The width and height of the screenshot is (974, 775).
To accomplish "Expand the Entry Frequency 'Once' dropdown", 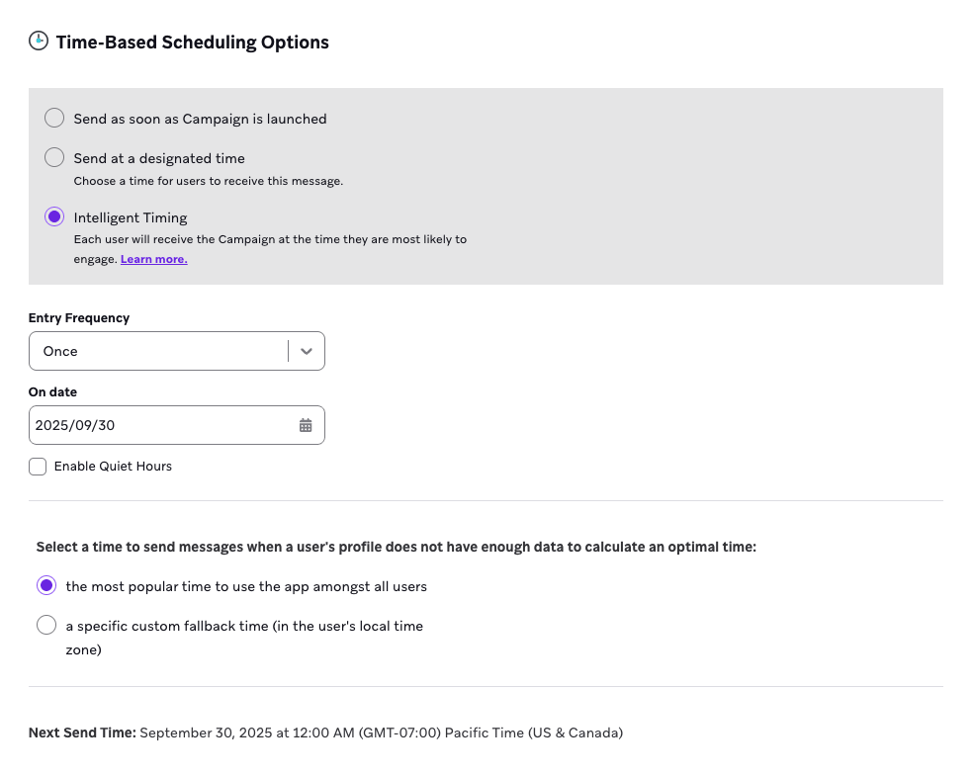I will (x=158, y=351).
